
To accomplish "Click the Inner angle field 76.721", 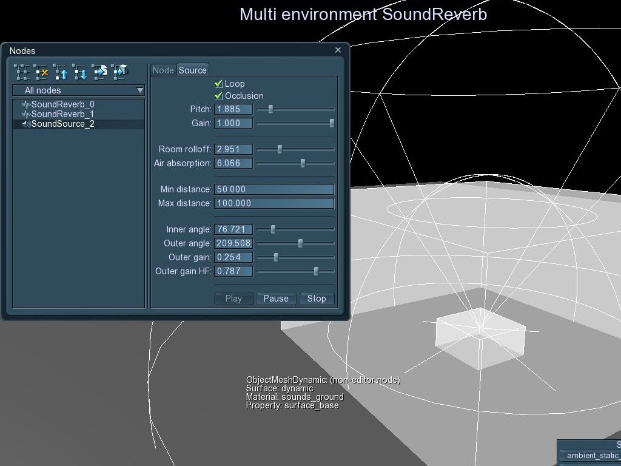I will (x=233, y=229).
